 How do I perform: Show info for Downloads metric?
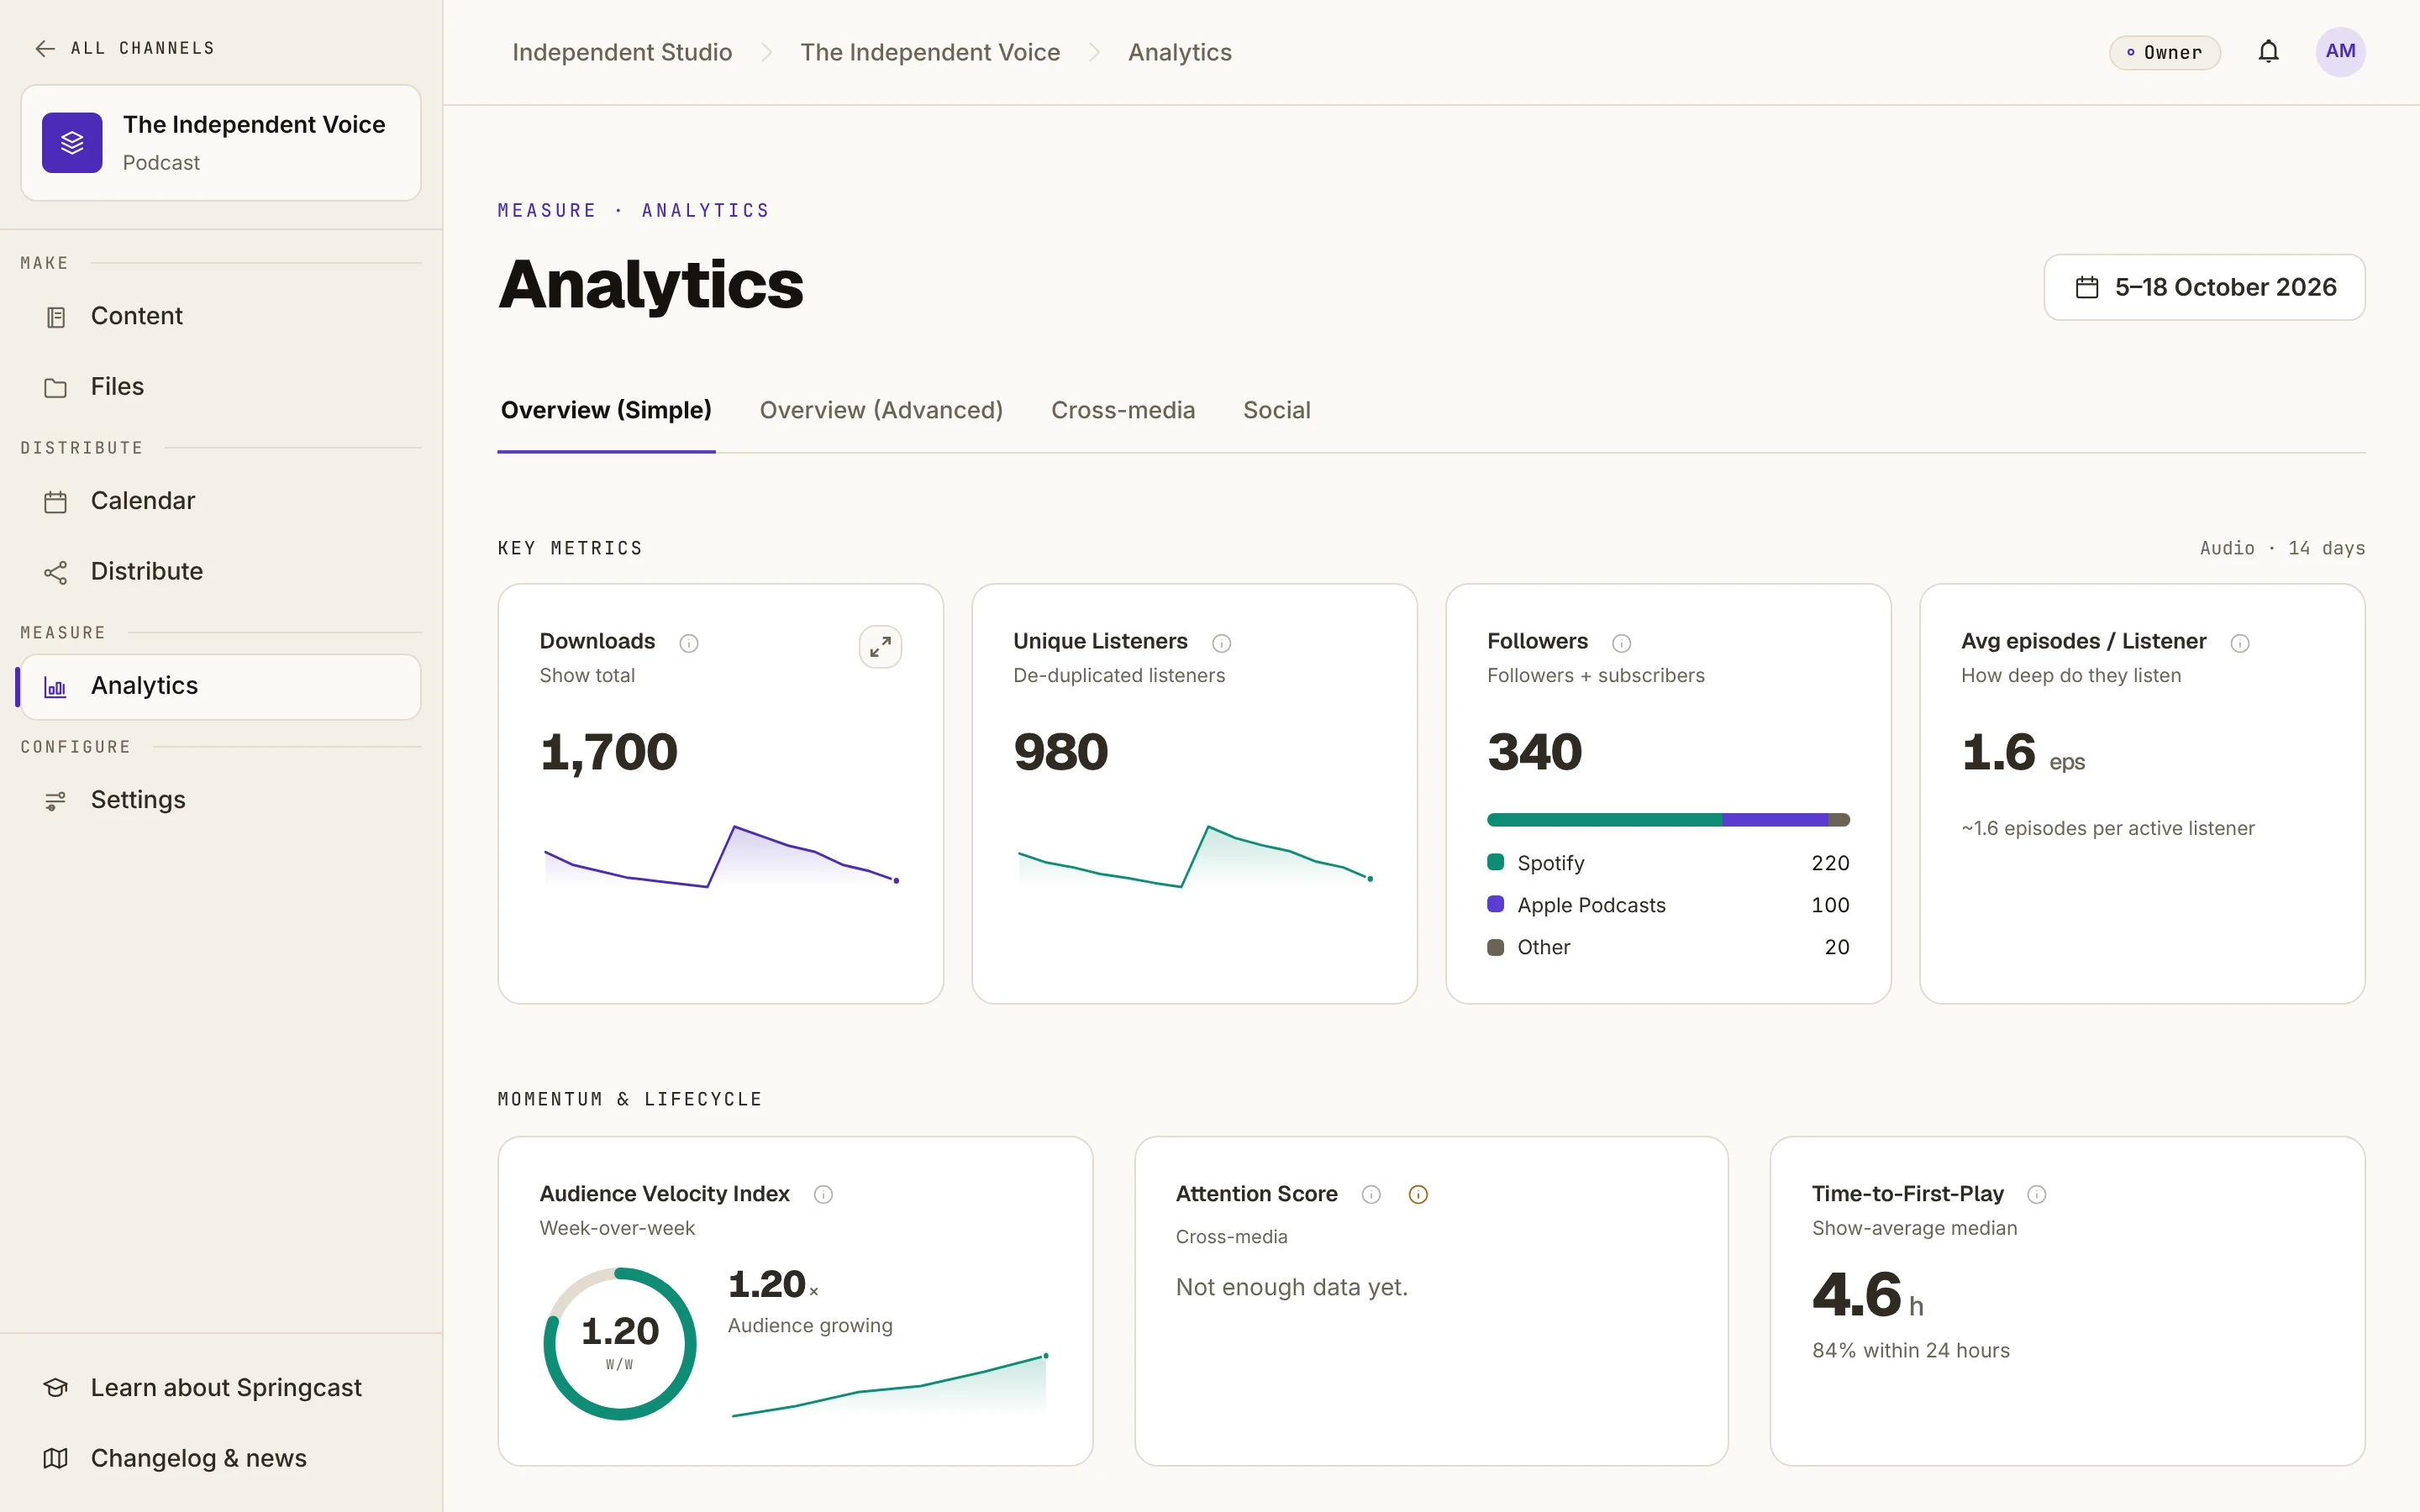pos(689,643)
